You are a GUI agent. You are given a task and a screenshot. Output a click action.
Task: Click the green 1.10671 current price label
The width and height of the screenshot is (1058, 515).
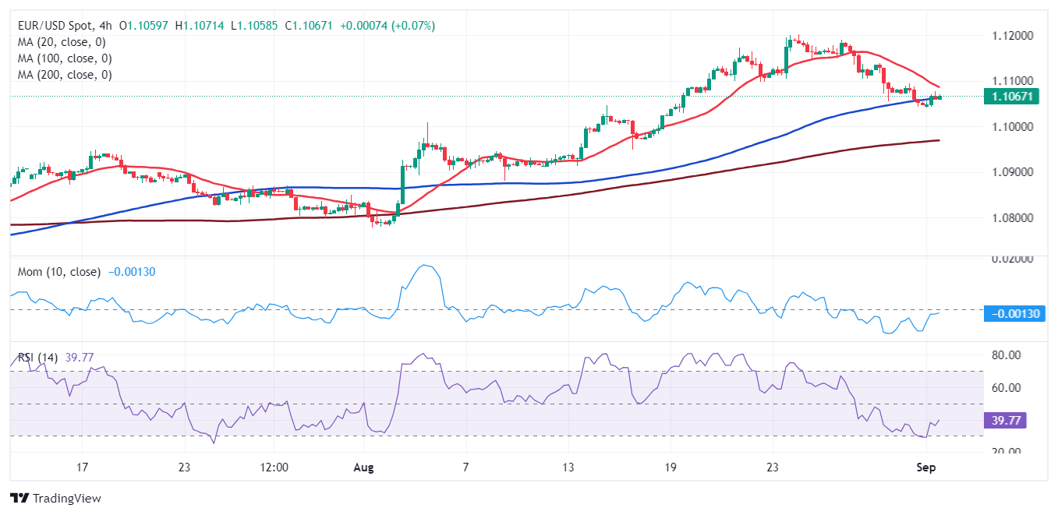click(1010, 97)
